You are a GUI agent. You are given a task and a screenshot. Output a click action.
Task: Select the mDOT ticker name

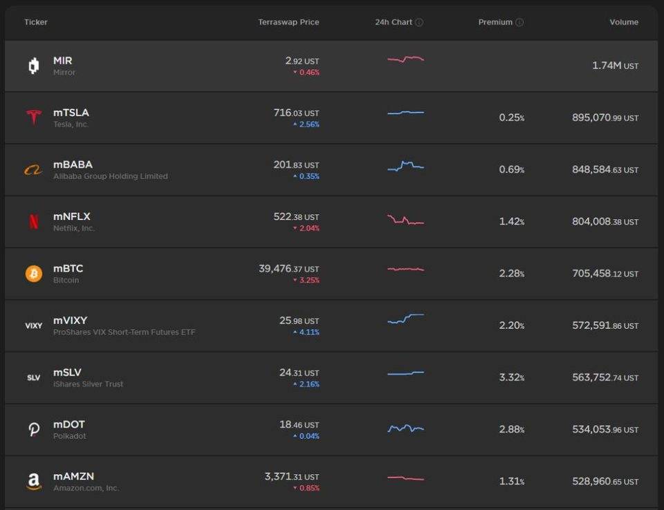(69, 424)
